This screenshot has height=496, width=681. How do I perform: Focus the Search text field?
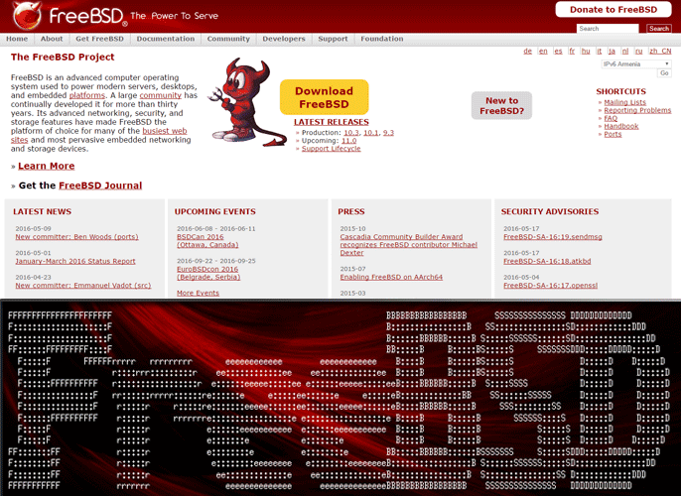[608, 29]
